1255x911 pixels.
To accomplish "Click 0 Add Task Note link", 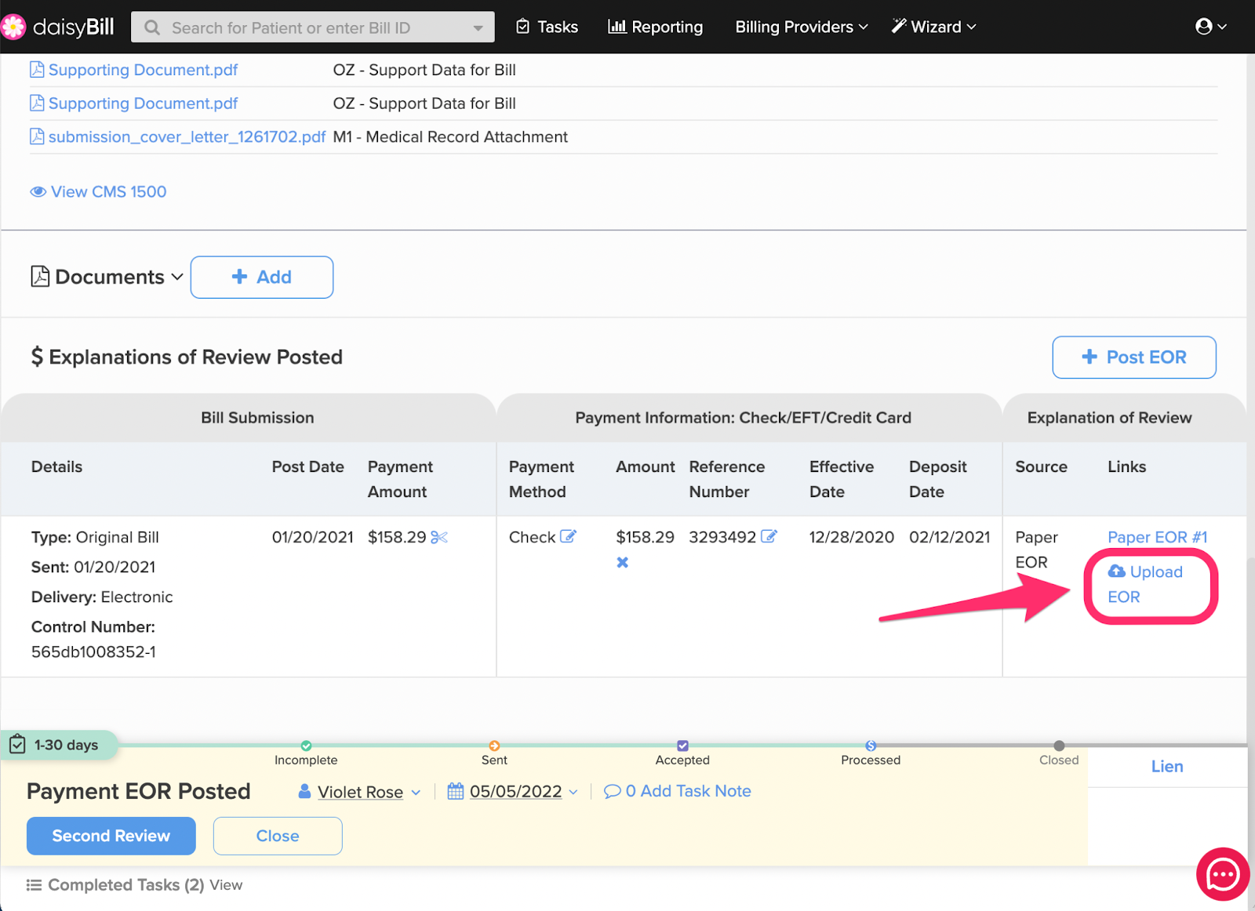I will click(x=678, y=791).
